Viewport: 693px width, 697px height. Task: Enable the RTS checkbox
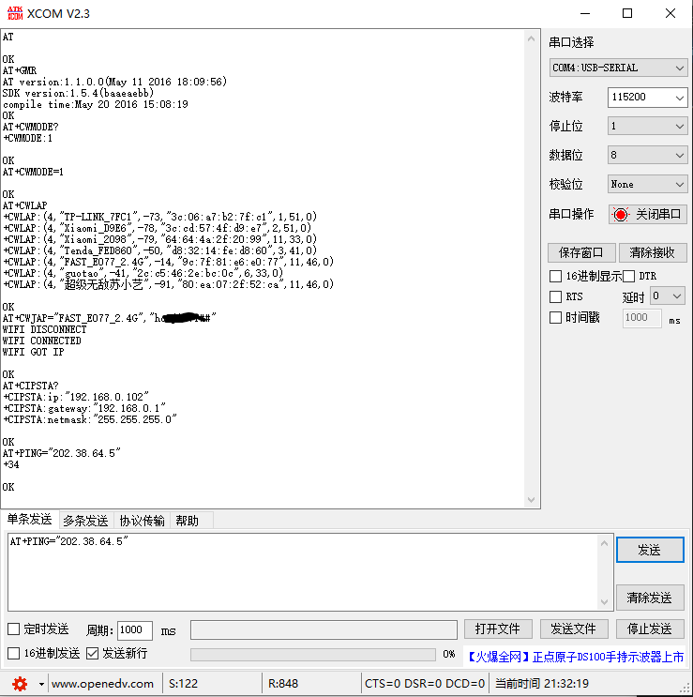tap(555, 296)
